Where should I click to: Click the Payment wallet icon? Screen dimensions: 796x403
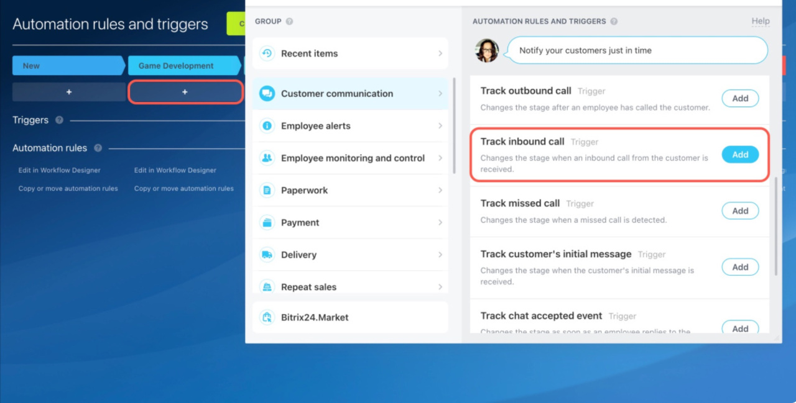coord(267,222)
